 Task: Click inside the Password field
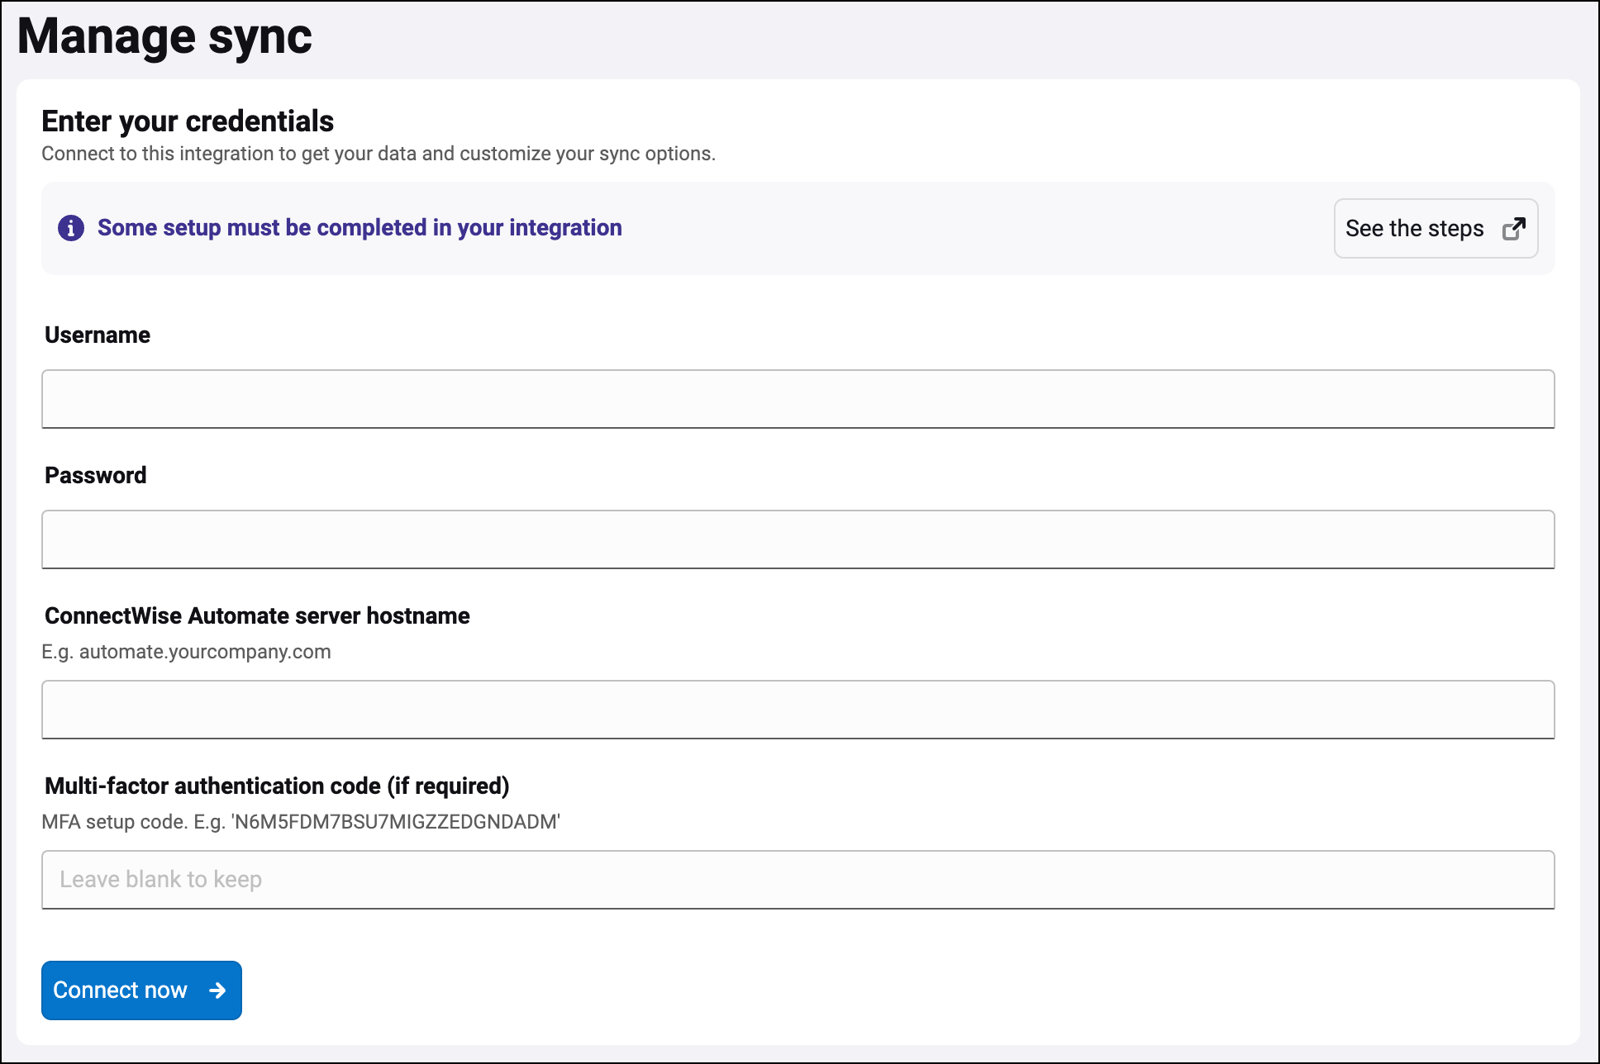[x=798, y=539]
